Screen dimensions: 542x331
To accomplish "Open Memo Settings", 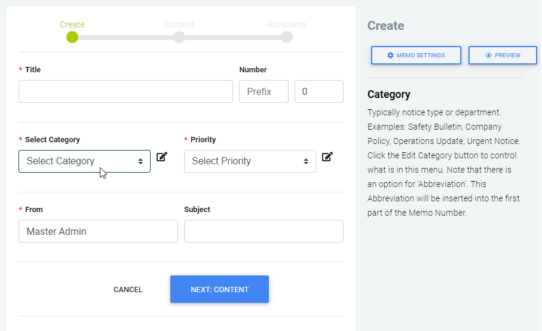I will (416, 56).
